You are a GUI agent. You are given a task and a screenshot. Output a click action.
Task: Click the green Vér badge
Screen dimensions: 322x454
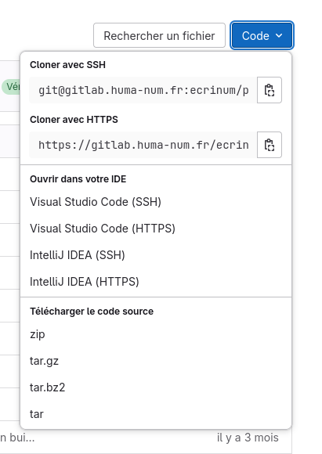point(11,87)
